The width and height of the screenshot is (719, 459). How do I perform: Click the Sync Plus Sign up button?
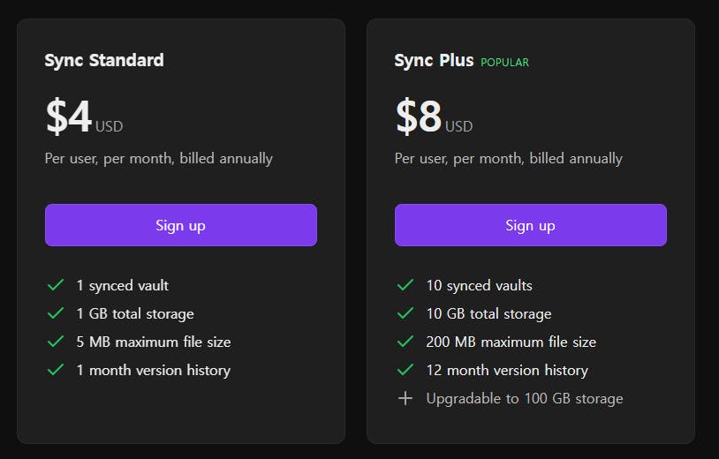[x=531, y=225]
